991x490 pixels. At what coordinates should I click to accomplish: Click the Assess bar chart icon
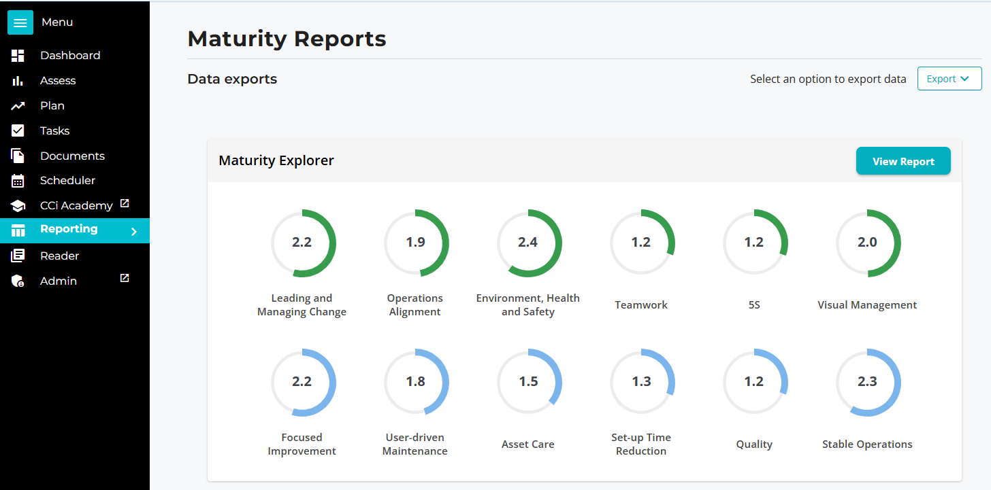click(x=18, y=81)
